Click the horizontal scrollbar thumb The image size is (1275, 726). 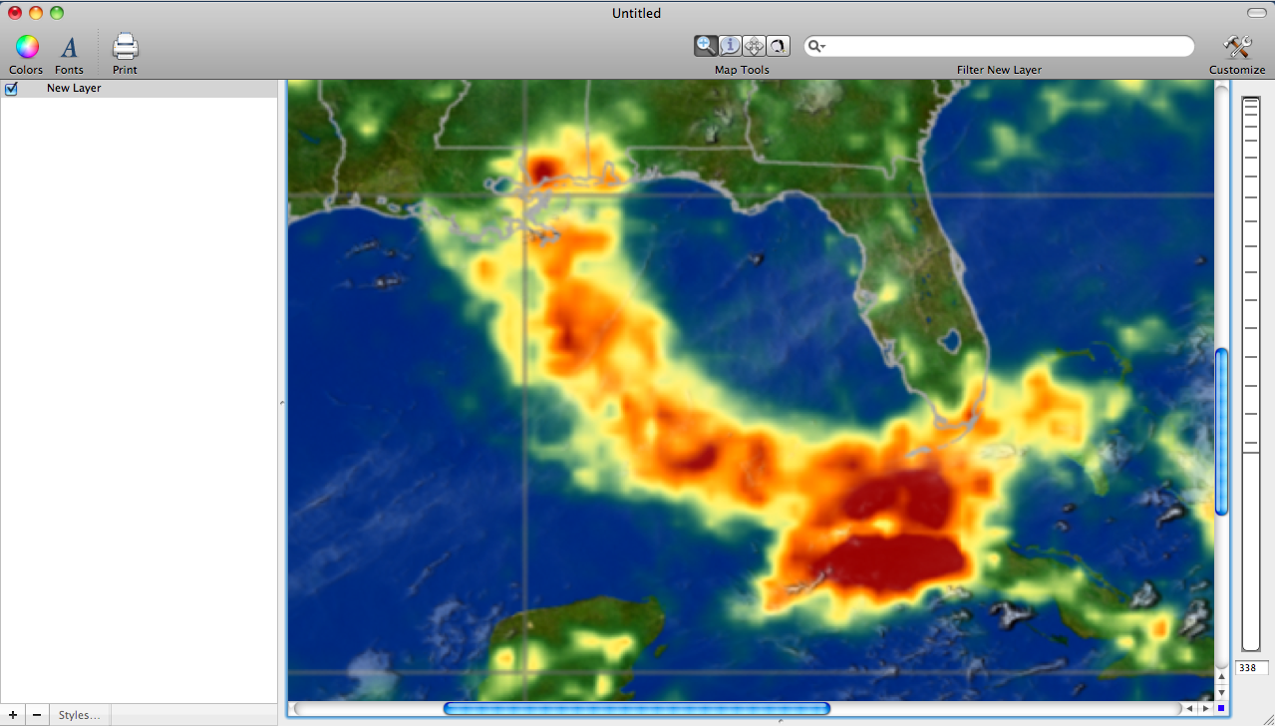[636, 708]
